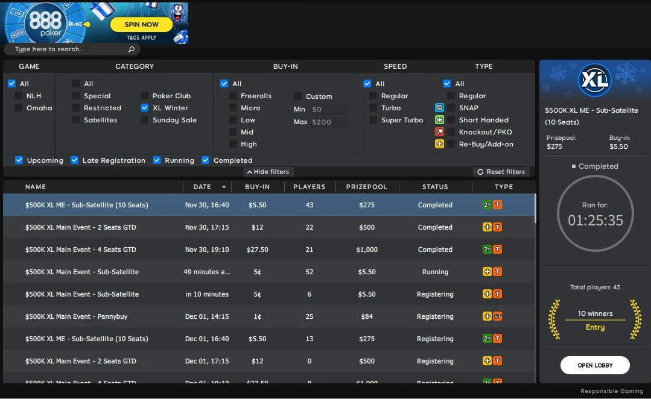Sort by the DATE column header
Image resolution: width=651 pixels, height=399 pixels.
pyautogui.click(x=203, y=187)
